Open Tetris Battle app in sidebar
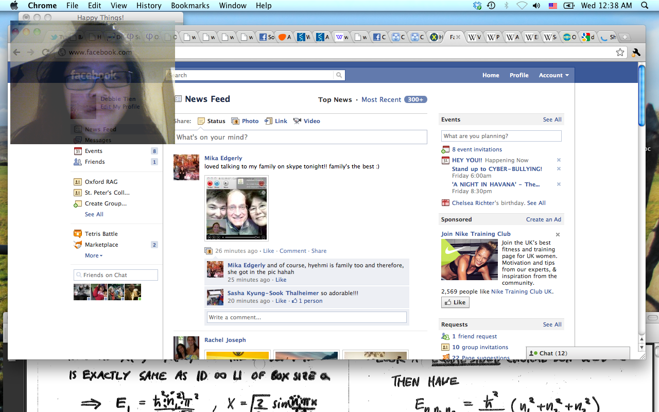This screenshot has height=412, width=659. [101, 234]
